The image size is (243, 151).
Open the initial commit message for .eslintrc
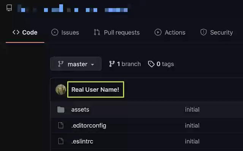coord(192,142)
